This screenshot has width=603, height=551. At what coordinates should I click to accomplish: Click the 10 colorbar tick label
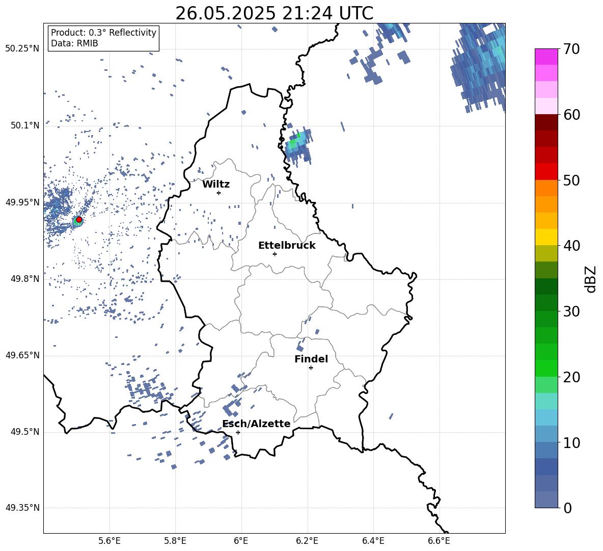click(571, 442)
